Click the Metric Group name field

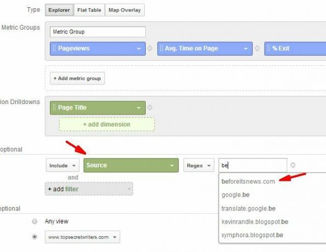(x=98, y=32)
